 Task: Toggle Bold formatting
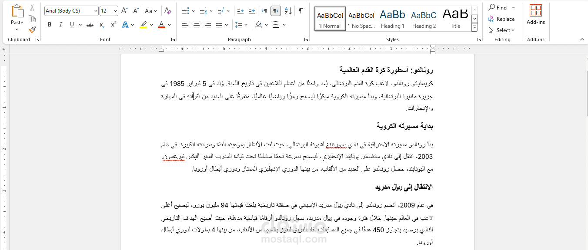point(50,25)
